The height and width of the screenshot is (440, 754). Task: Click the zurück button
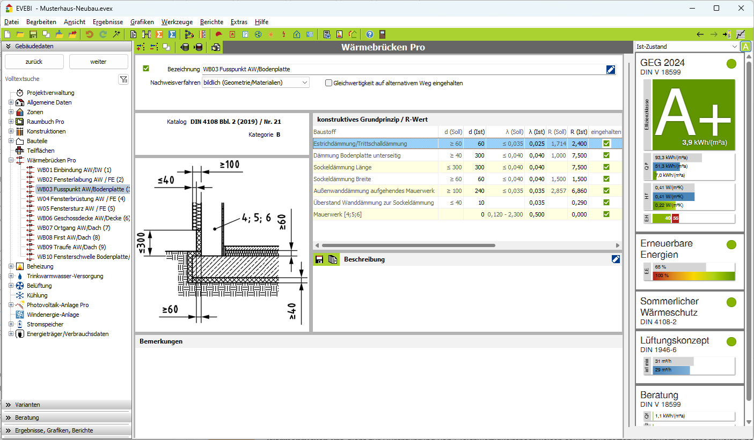click(34, 62)
